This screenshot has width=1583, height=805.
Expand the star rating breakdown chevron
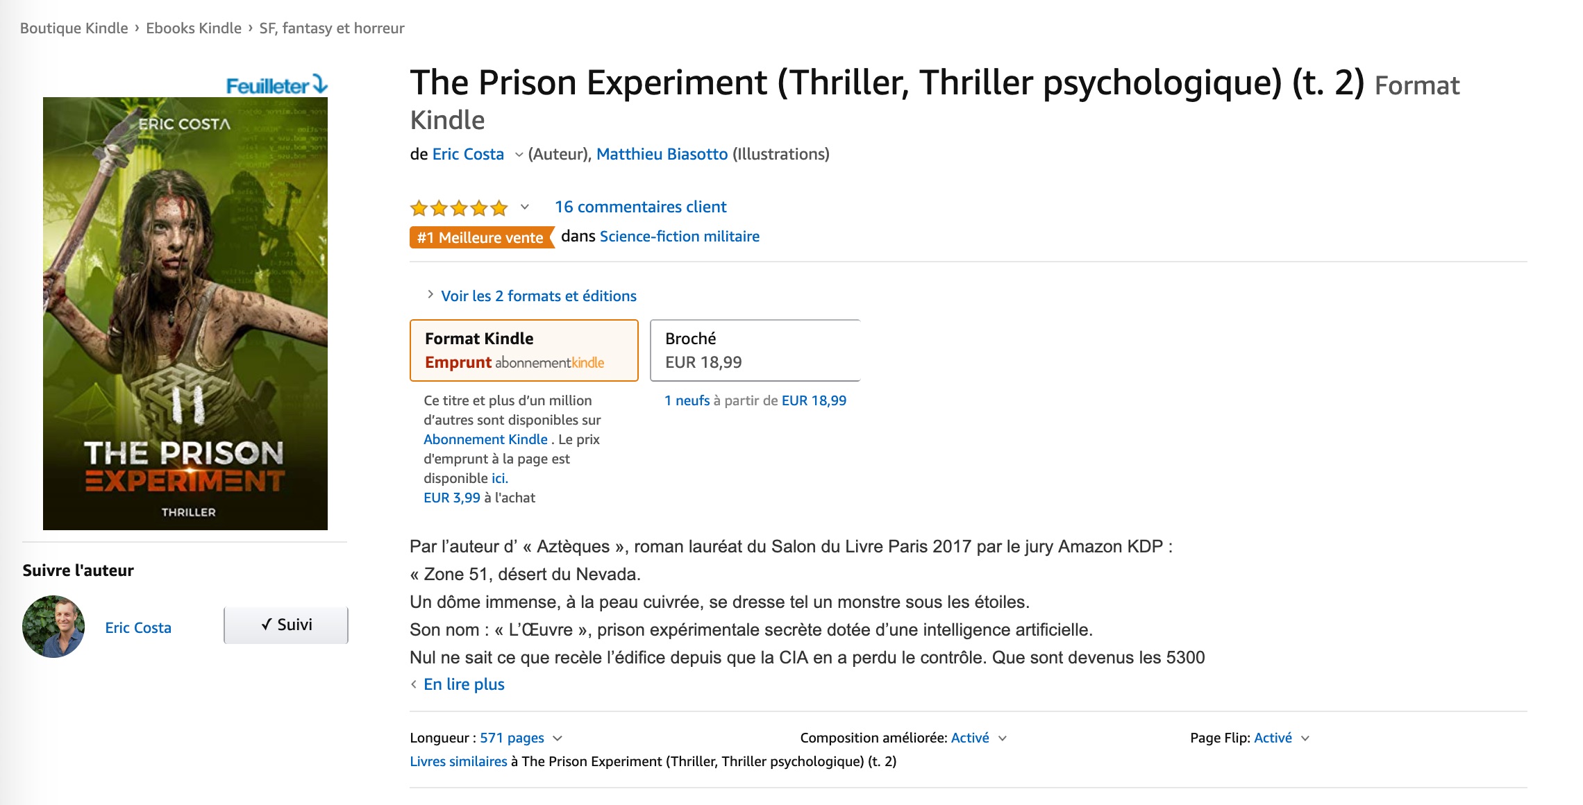(525, 207)
